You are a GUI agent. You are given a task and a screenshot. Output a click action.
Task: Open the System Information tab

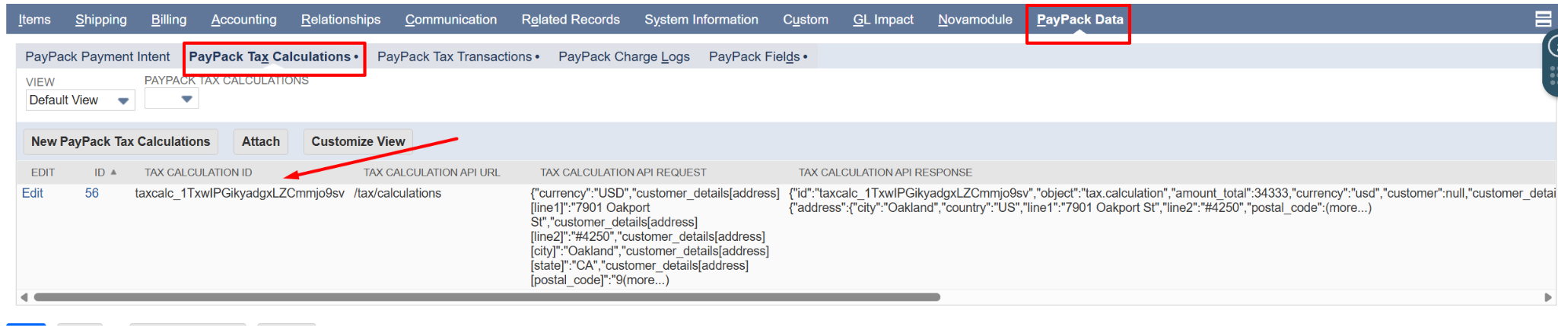coord(701,20)
